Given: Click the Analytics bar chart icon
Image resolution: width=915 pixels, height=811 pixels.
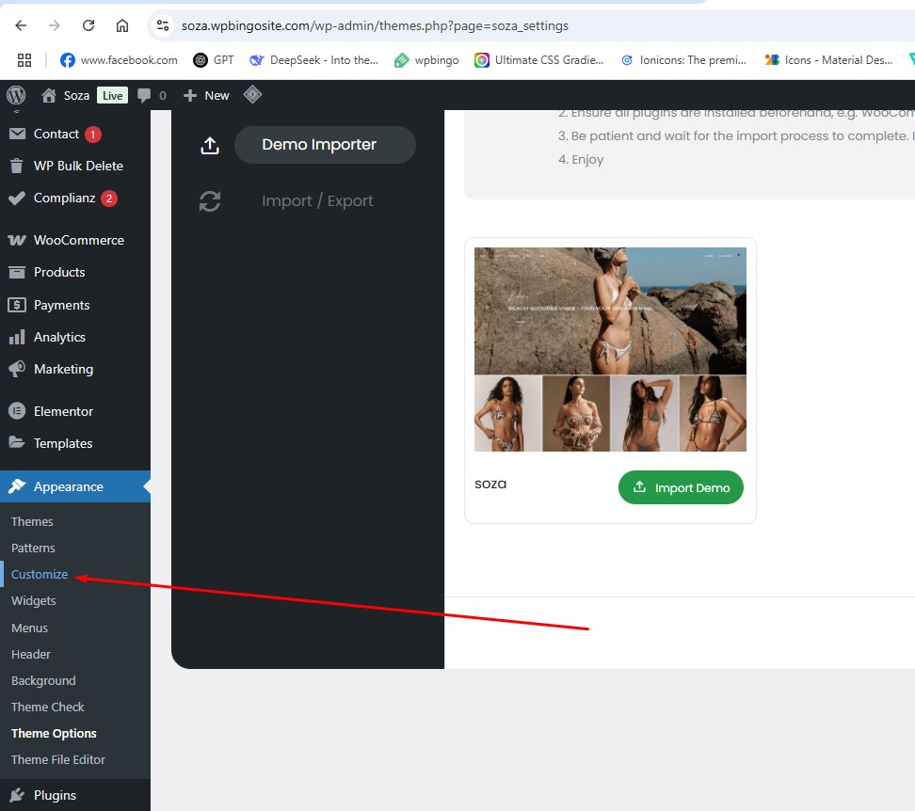Looking at the screenshot, I should 17,337.
